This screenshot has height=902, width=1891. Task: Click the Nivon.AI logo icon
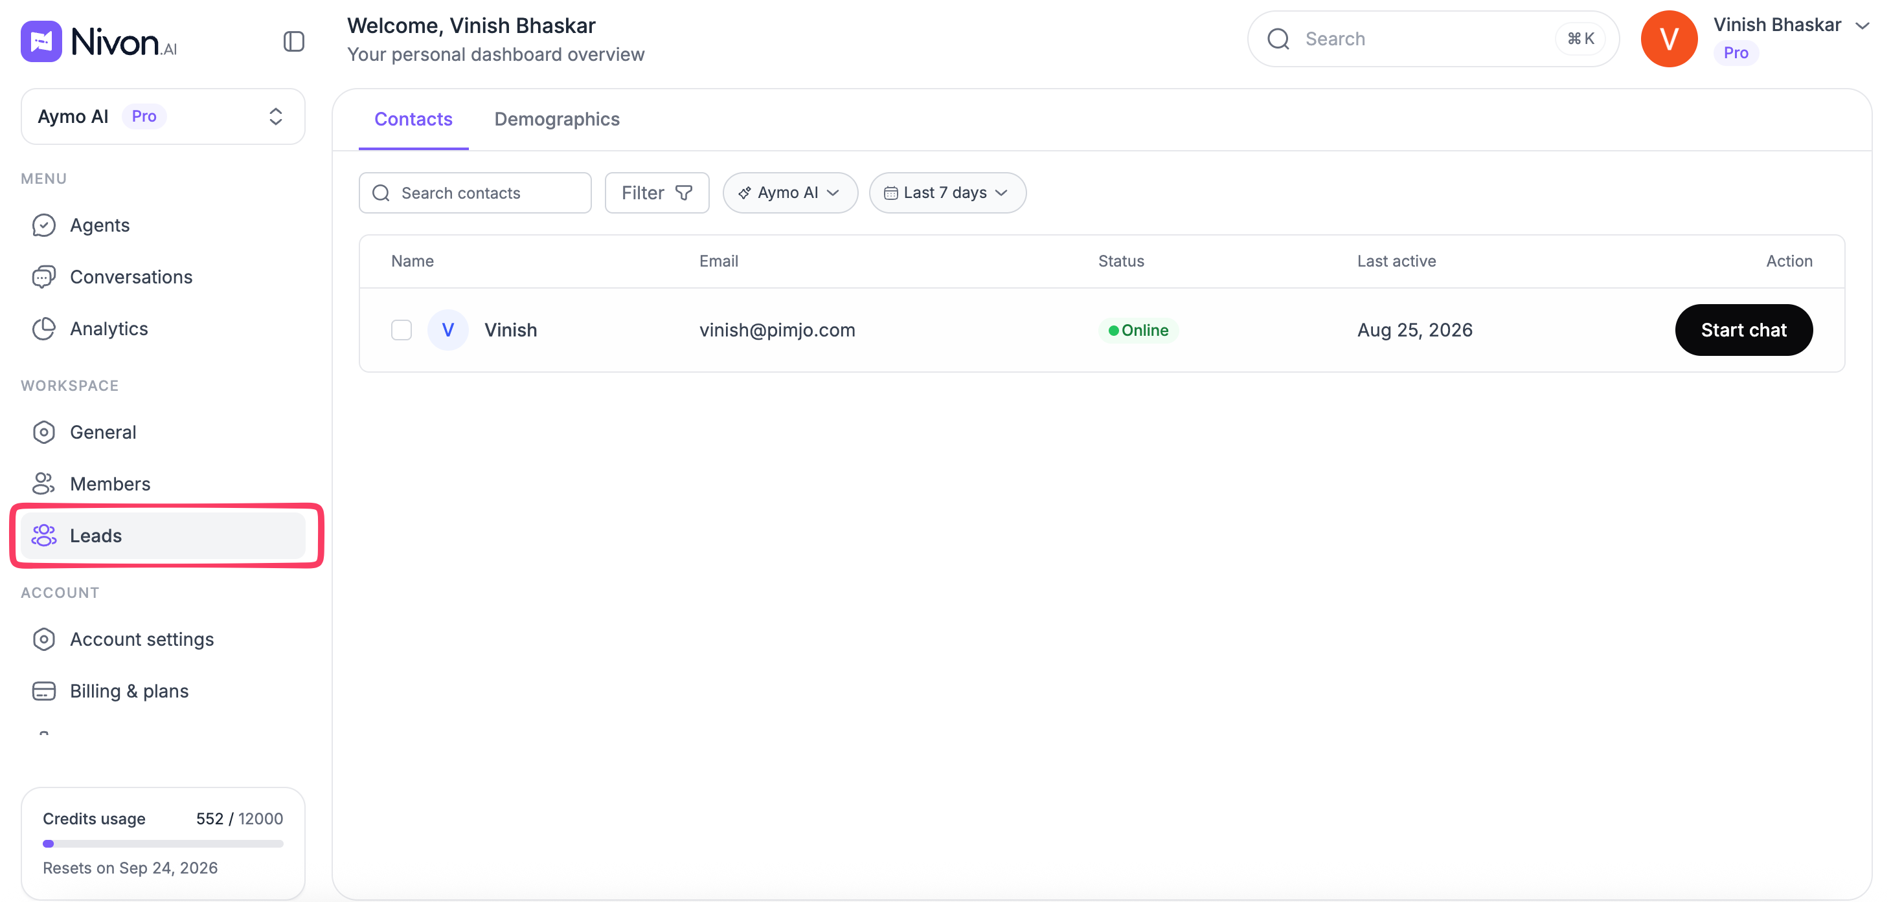pos(41,41)
